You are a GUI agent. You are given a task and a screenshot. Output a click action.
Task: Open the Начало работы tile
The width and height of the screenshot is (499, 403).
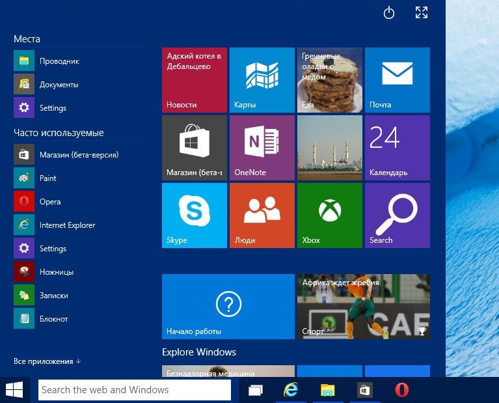[x=228, y=307]
